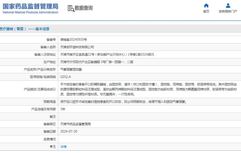Image resolution: width=241 pixels, height=153 pixels.
Task: Click the ●注 row label
Action: (x=53, y=147)
